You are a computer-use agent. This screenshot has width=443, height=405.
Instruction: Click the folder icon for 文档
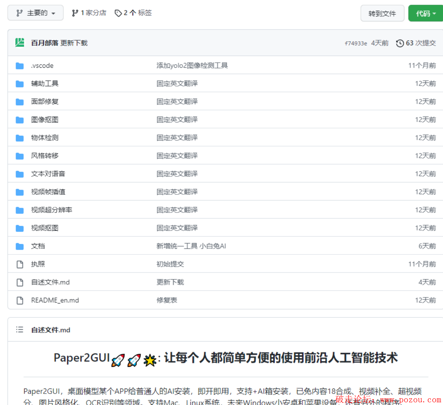point(20,246)
